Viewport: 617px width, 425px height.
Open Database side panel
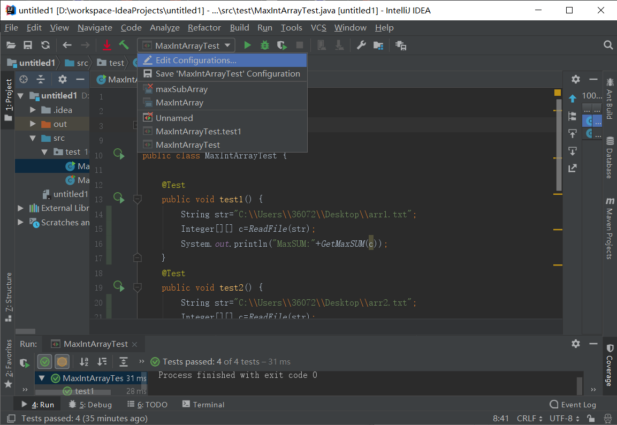tap(609, 157)
